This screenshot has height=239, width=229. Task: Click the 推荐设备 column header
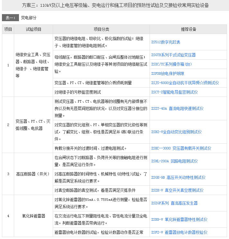(x=188, y=29)
